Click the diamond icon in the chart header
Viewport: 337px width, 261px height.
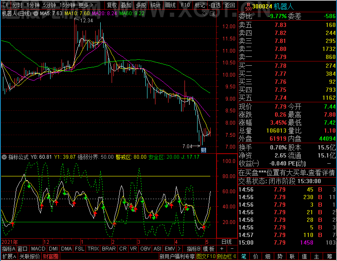[205, 14]
